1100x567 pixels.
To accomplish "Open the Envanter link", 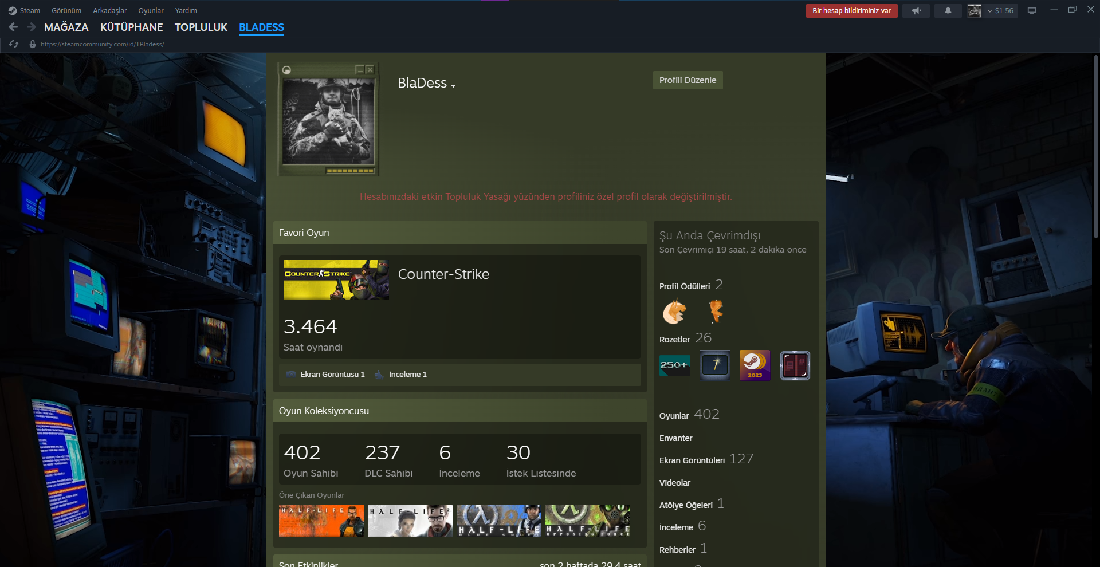I will 676,438.
